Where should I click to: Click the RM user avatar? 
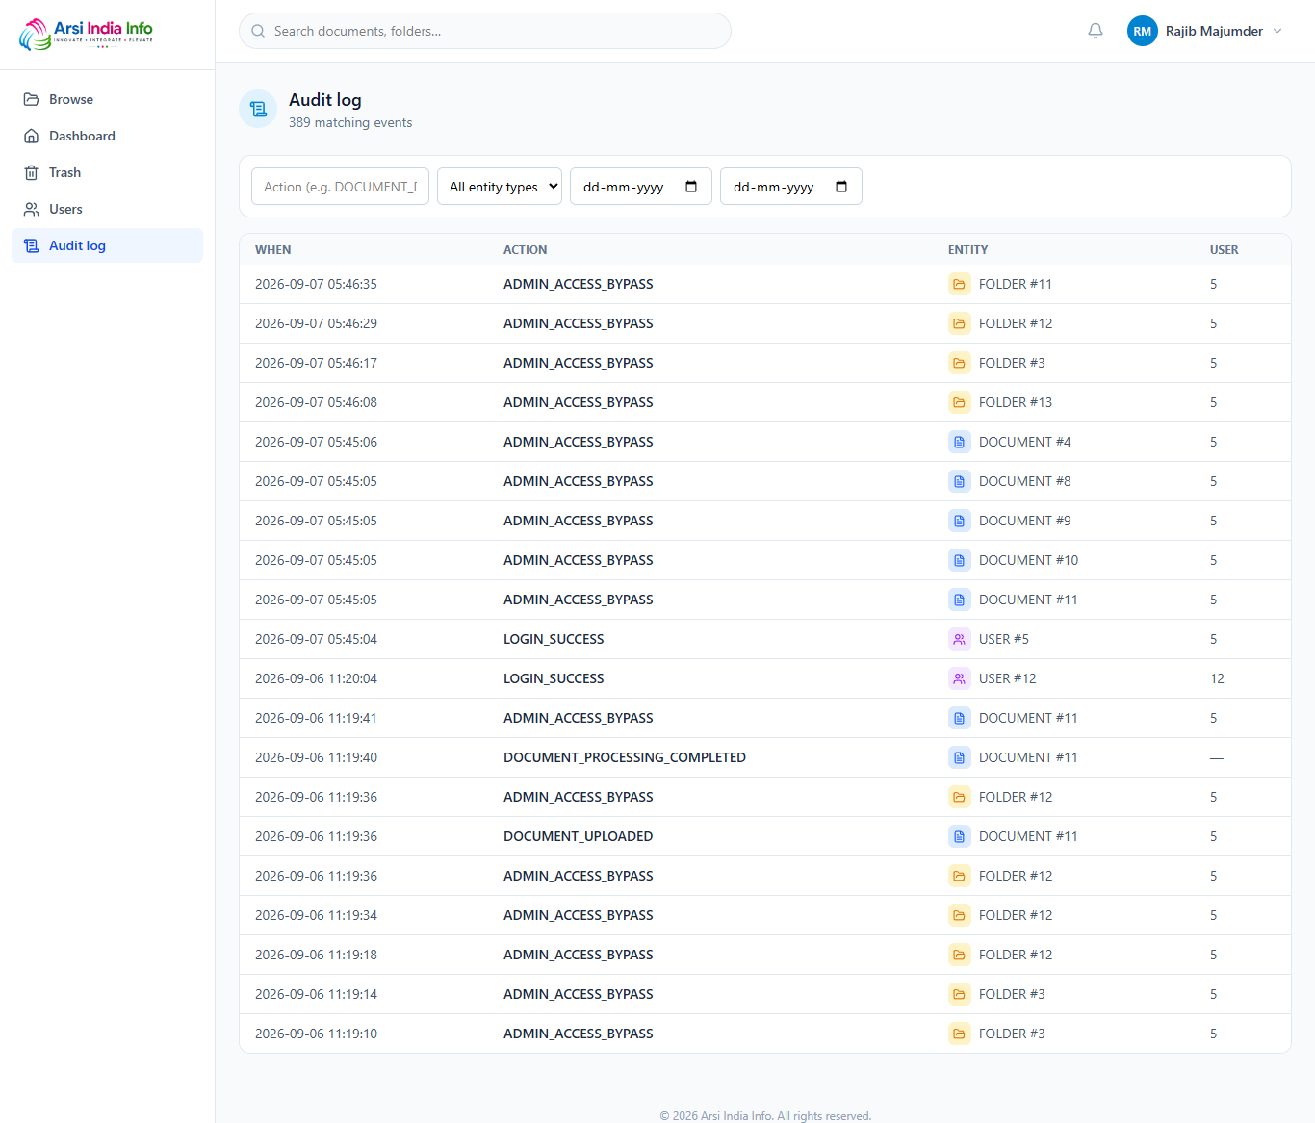coord(1143,31)
